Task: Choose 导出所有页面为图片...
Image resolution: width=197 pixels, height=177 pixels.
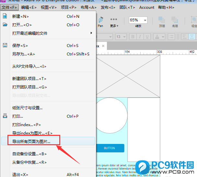Action: [x=48, y=141]
